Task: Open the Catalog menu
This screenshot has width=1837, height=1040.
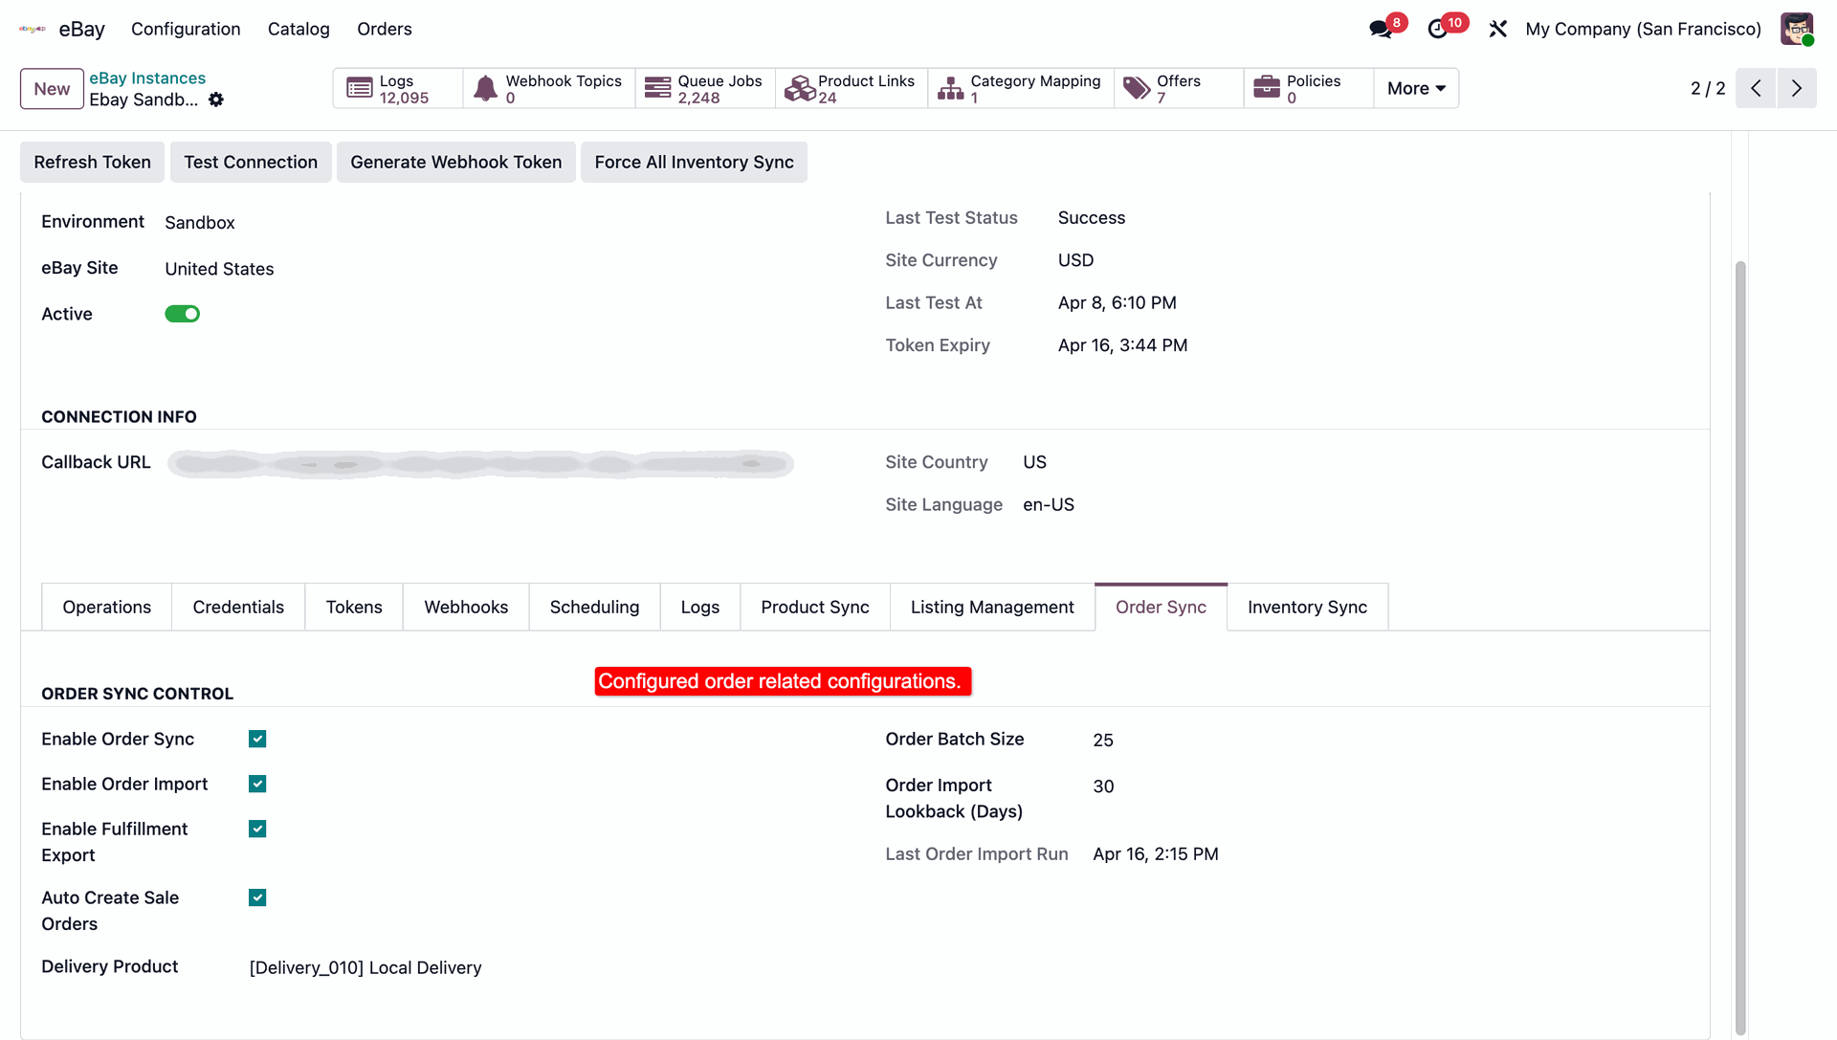Action: (299, 29)
